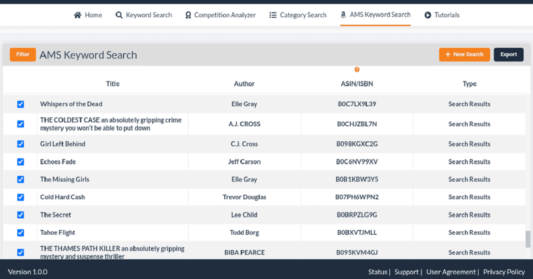Click the Home house icon

coord(78,15)
